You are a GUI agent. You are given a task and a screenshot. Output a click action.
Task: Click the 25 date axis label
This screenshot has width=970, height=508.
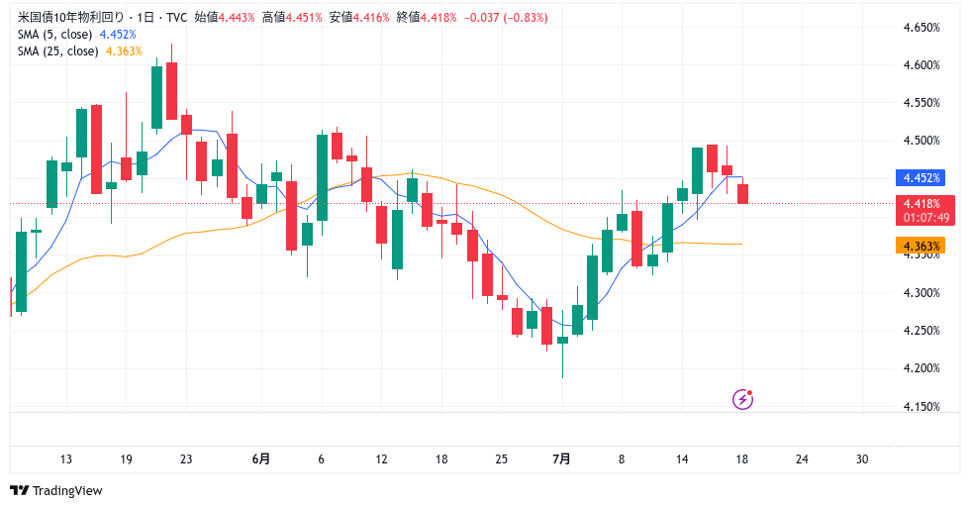coord(501,459)
